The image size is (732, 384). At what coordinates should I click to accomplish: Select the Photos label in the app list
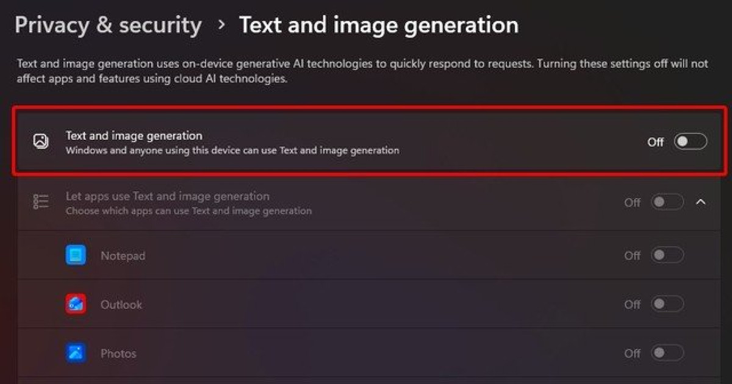[x=118, y=353]
